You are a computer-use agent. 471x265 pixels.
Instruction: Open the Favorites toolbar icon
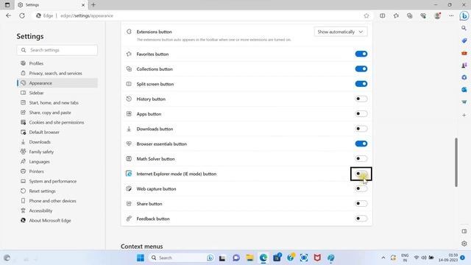click(396, 15)
